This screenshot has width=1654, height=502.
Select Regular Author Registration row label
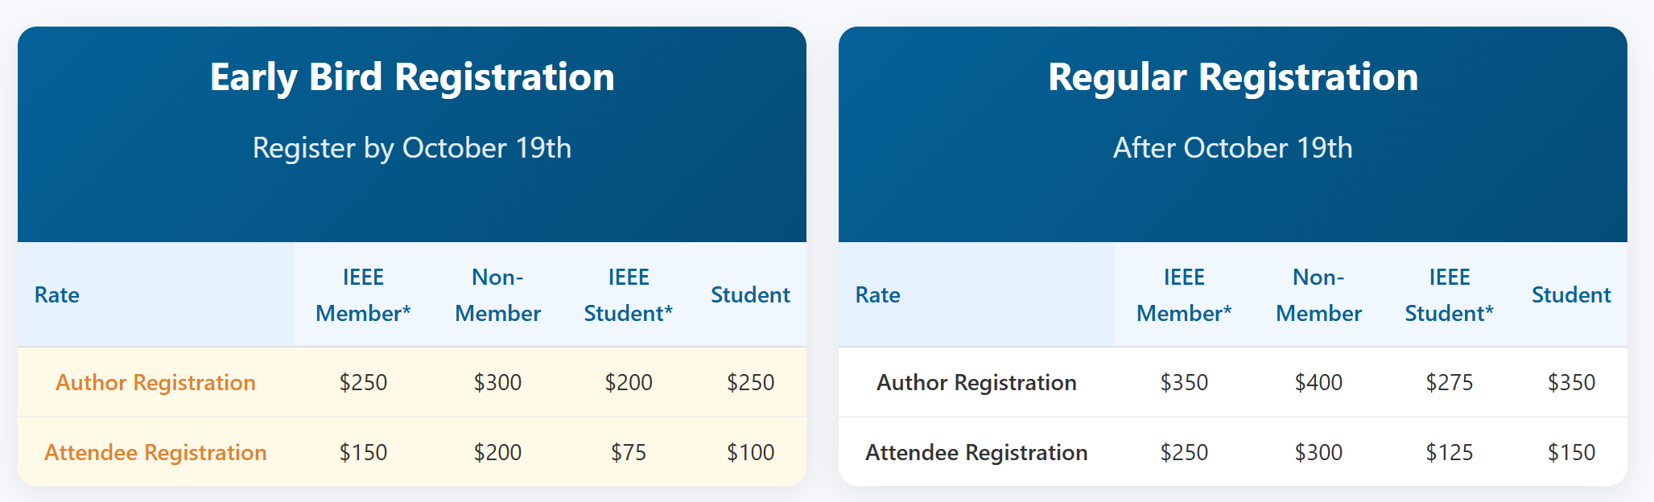pyautogui.click(x=976, y=382)
